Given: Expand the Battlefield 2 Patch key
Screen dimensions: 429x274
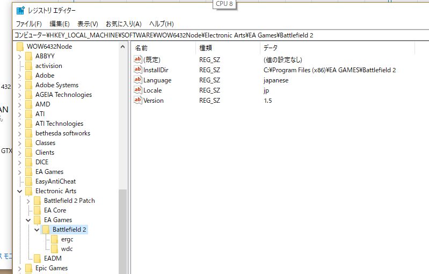Looking at the screenshot, I should [28, 201].
